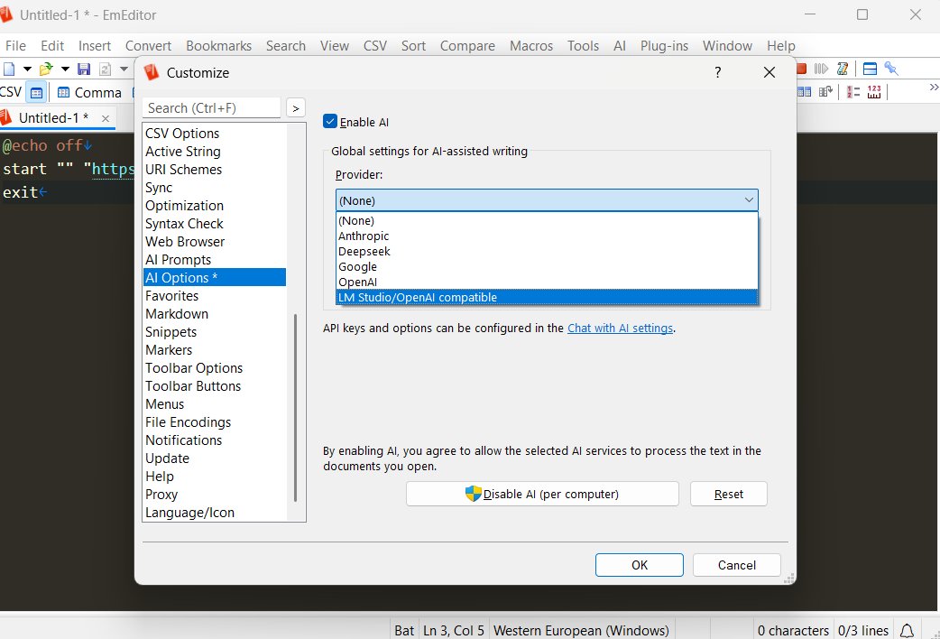
Task: Select CSV Options in category list
Action: (215, 134)
